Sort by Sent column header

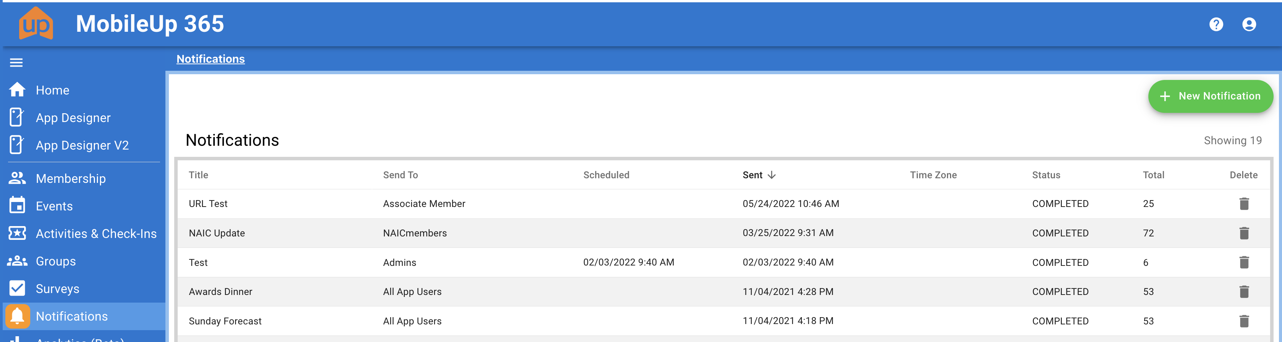pyautogui.click(x=752, y=175)
